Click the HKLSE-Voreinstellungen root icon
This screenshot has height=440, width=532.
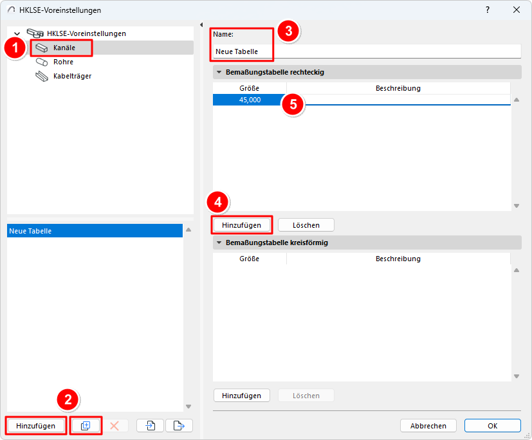(x=35, y=33)
